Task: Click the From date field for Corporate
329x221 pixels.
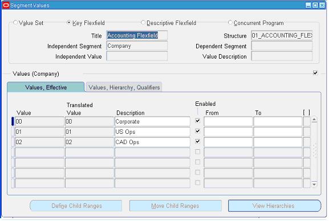Action: (228, 121)
